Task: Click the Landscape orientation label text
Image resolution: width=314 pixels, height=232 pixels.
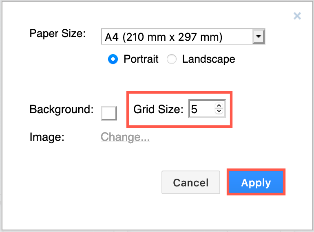Action: pos(208,59)
